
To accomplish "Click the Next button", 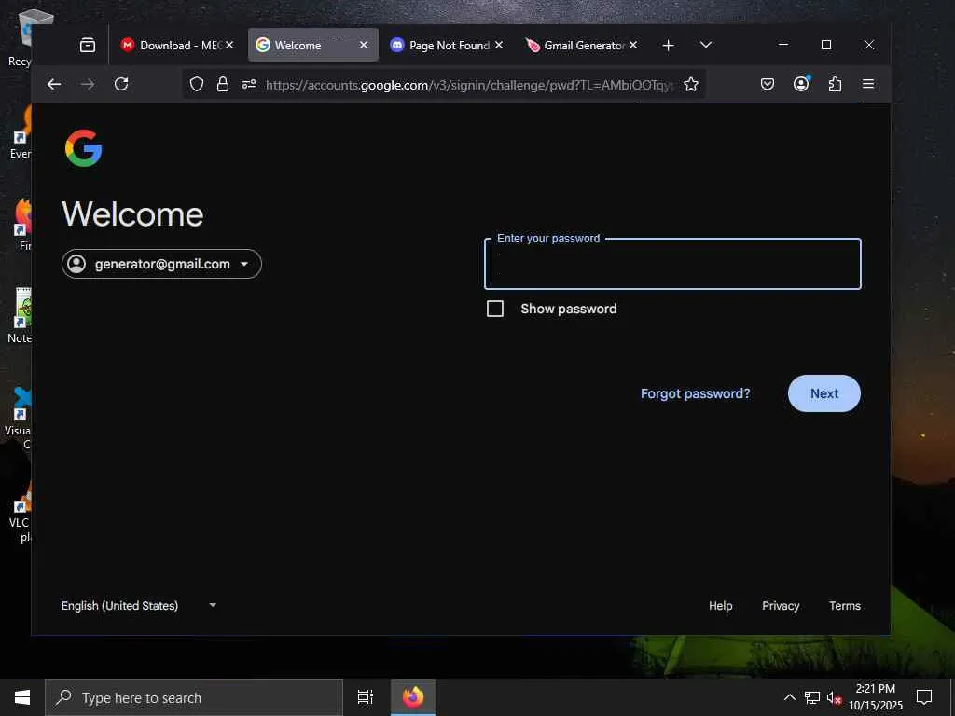I will click(824, 393).
